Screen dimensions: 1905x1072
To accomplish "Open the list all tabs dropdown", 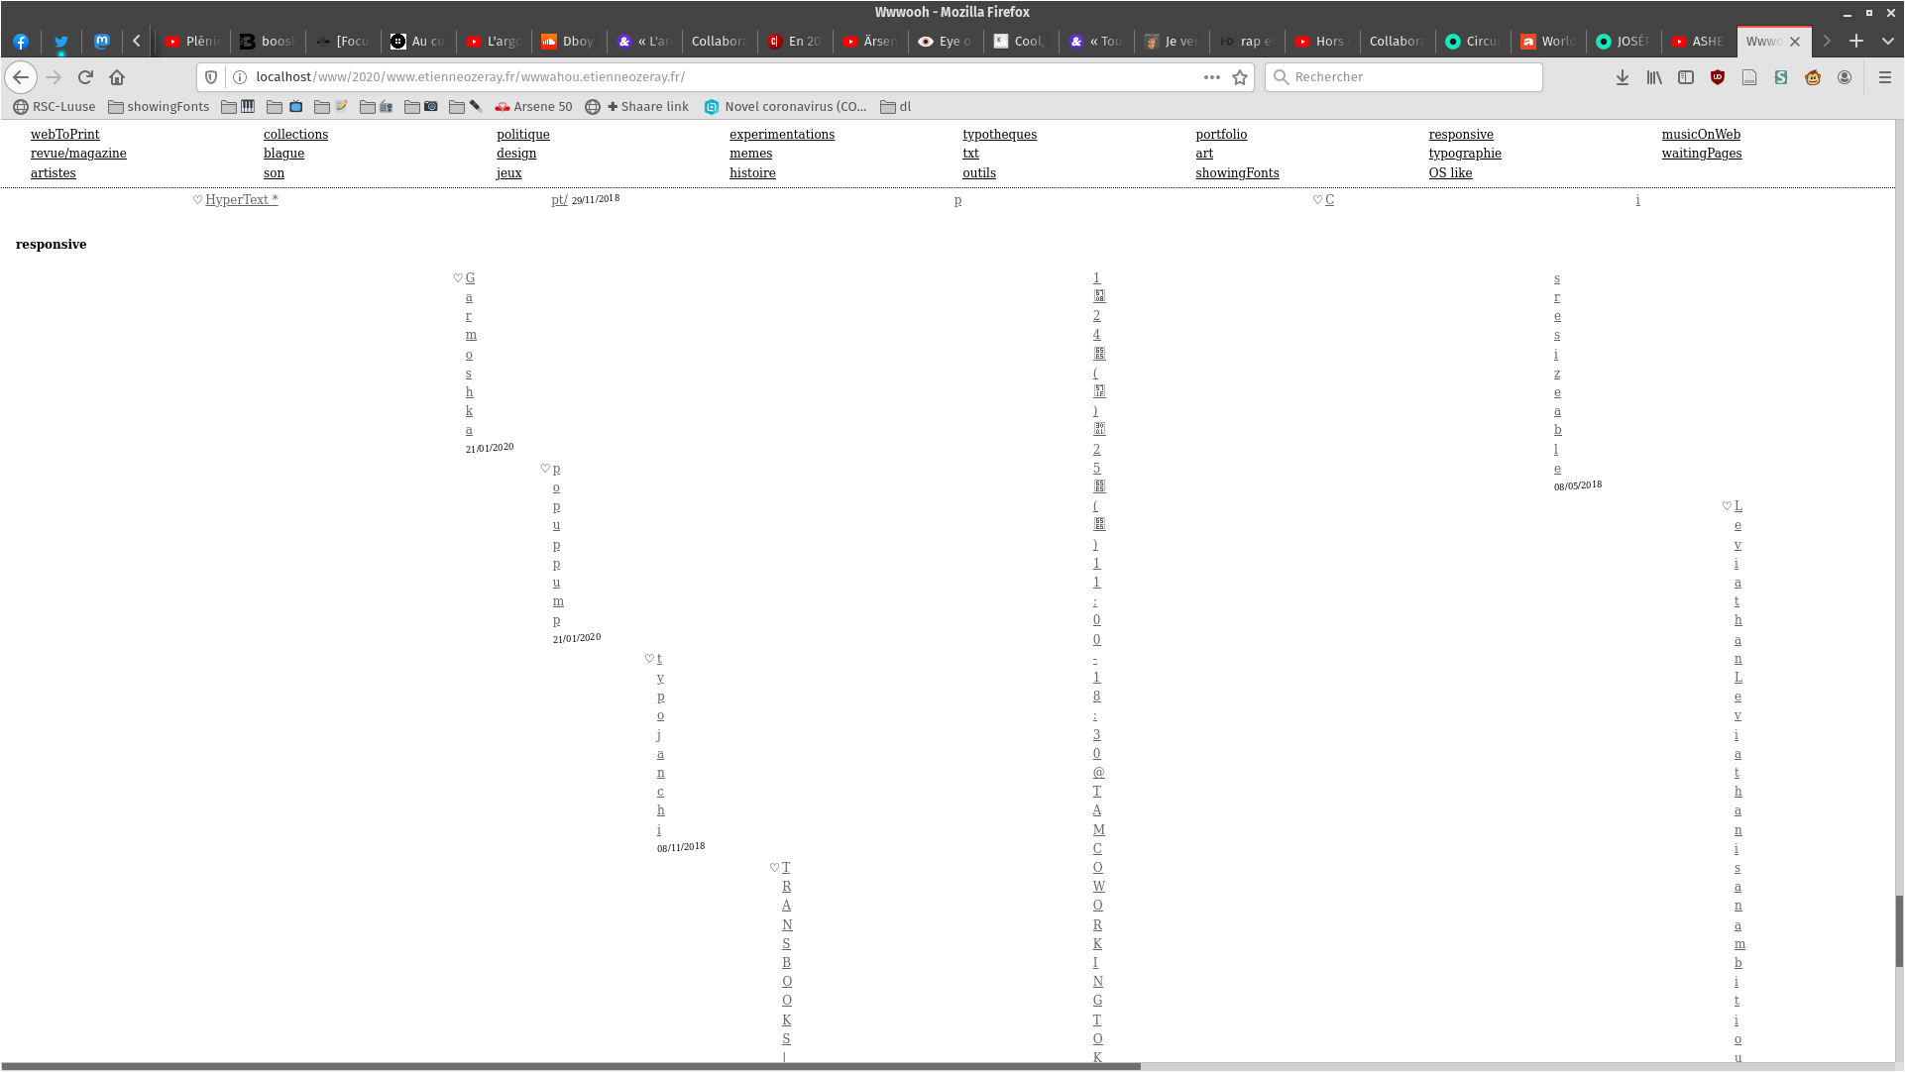I will [x=1888, y=41].
